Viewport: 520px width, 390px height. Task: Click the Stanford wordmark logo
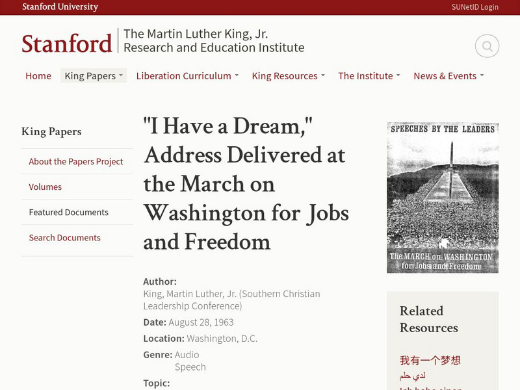(67, 44)
